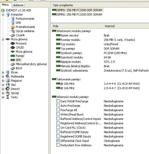Viewport: 149px width, 154px height.
Task: Collapse the Płyta główna tree node
Action: click(3, 39)
